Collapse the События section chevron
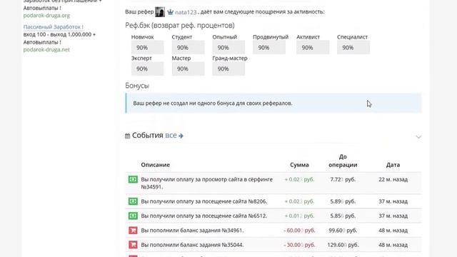 [418, 136]
